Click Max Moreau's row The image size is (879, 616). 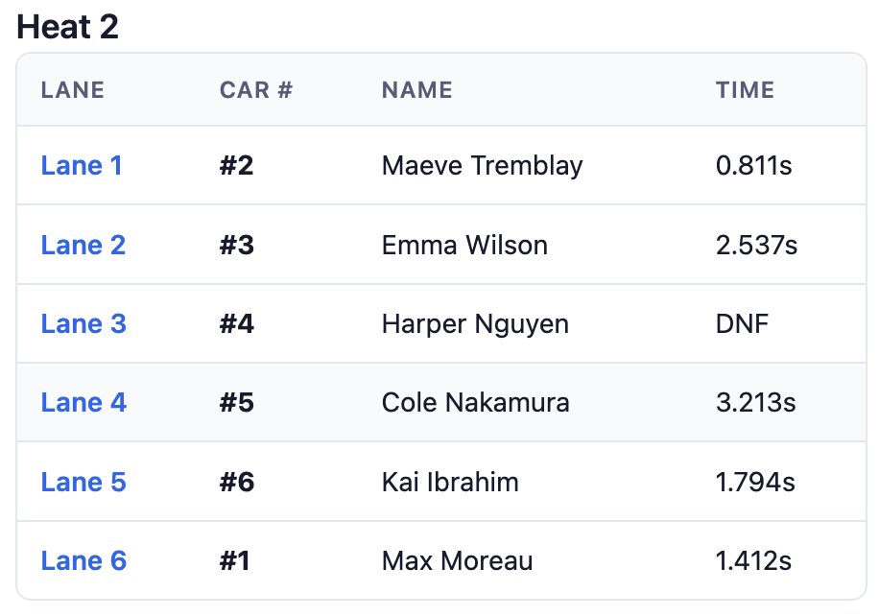tap(439, 560)
